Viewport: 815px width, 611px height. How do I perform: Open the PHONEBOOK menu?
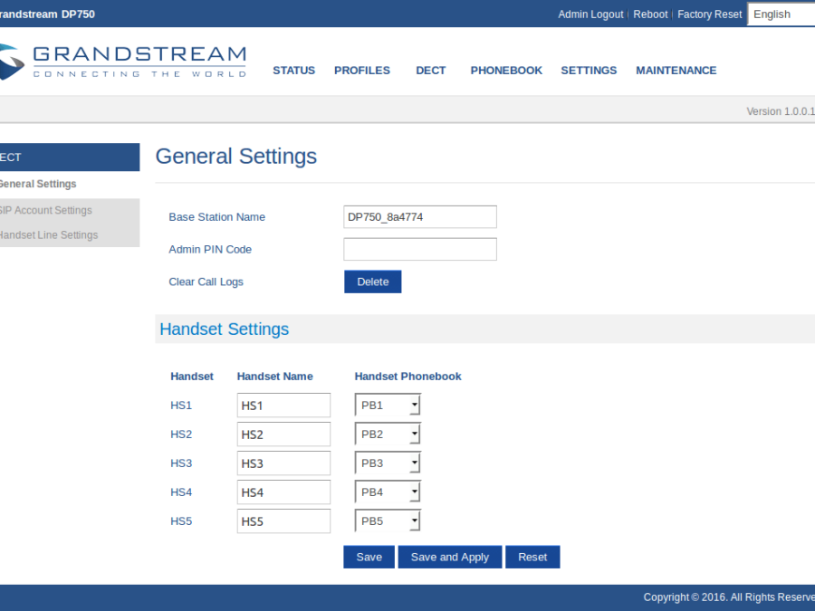[x=506, y=71]
